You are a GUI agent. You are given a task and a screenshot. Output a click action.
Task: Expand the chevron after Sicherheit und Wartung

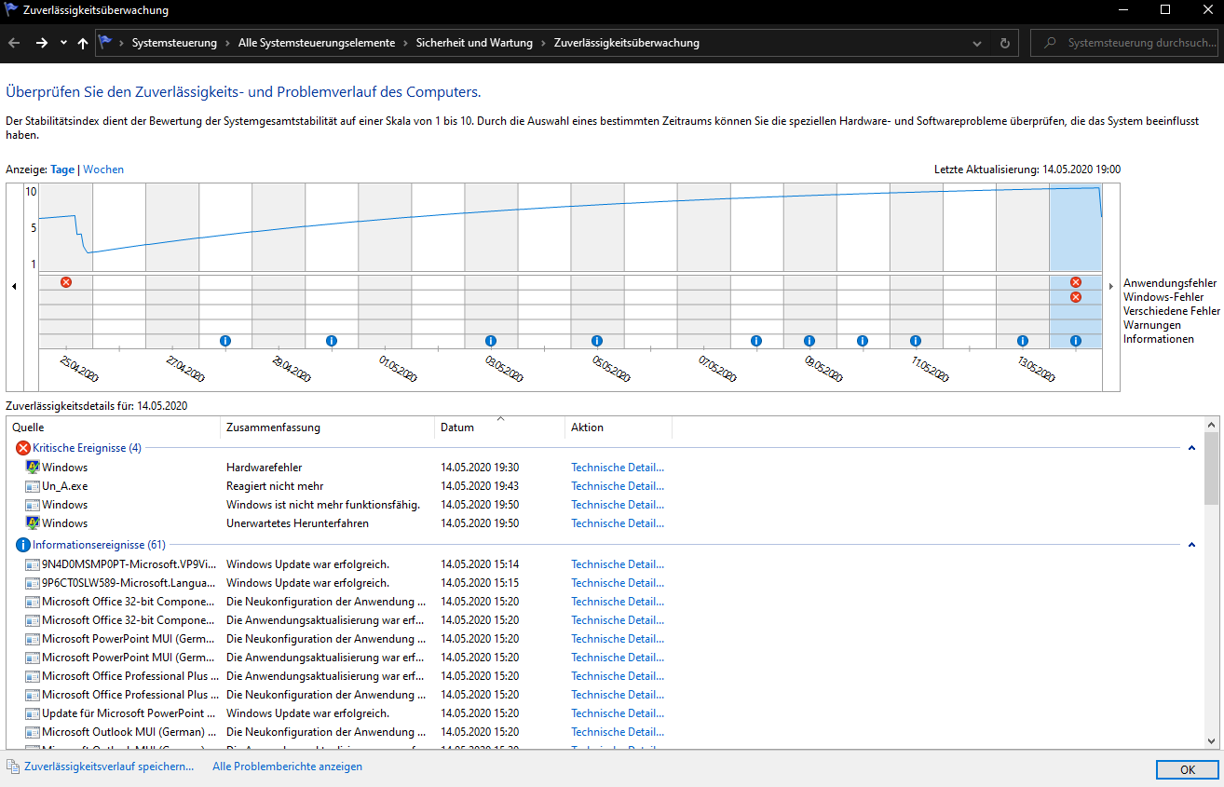(543, 43)
